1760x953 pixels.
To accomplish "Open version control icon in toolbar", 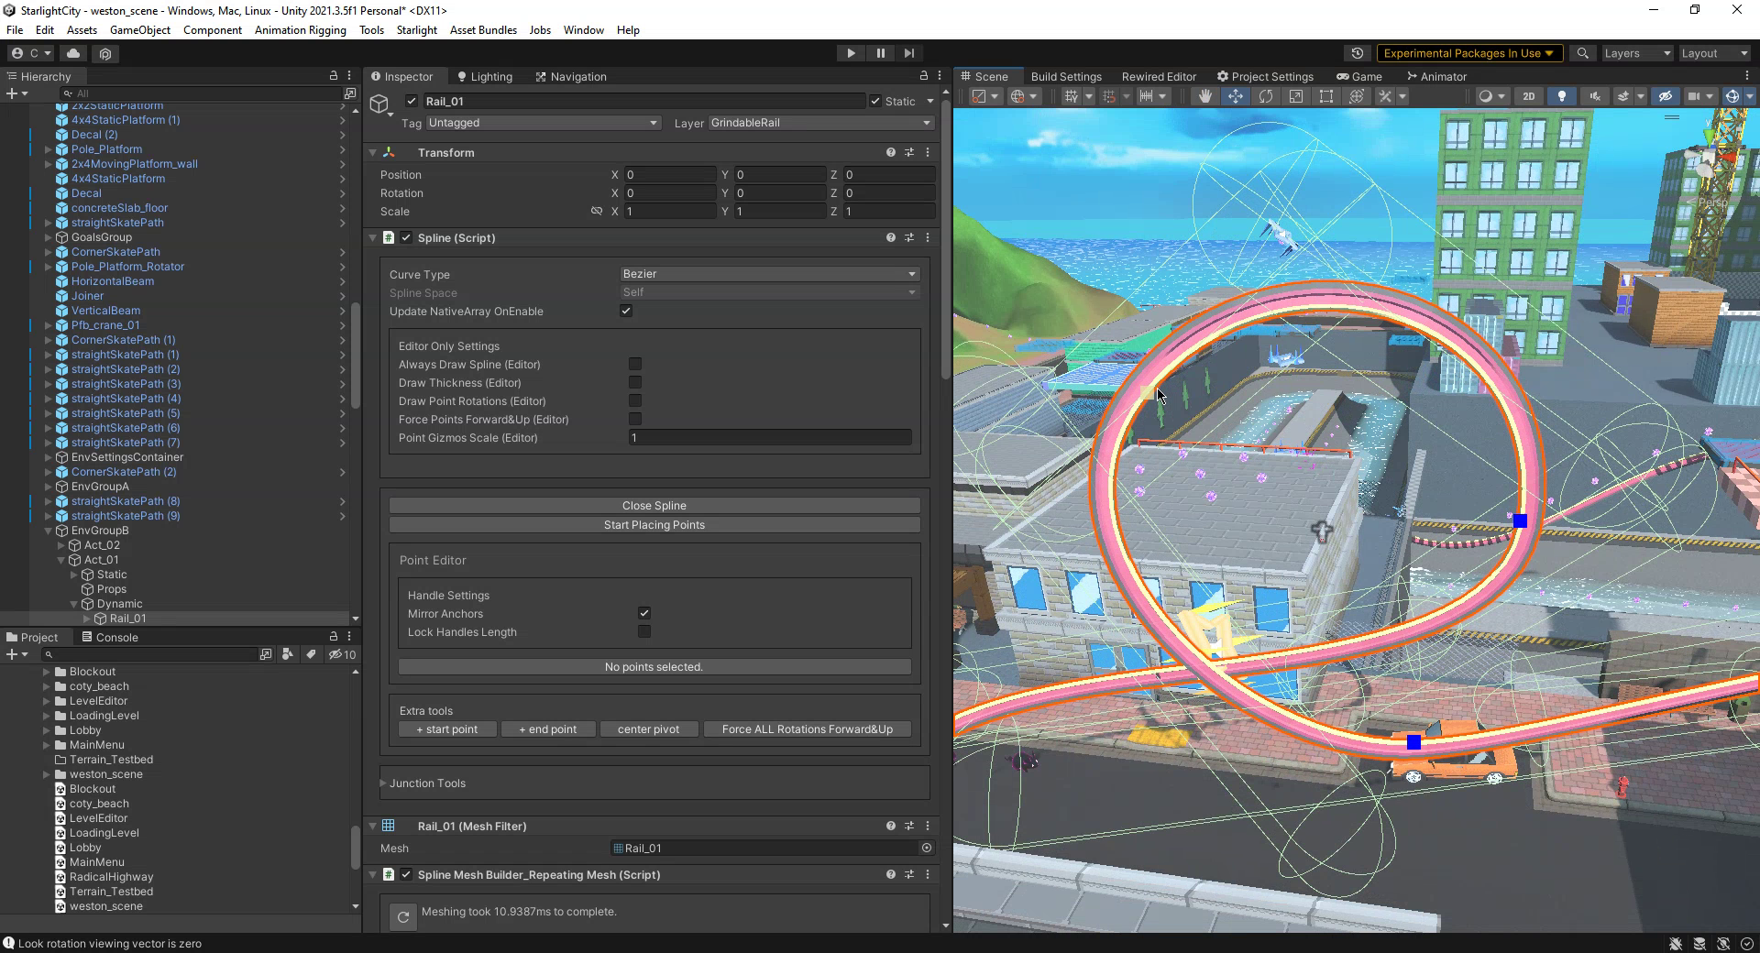I will click(105, 53).
